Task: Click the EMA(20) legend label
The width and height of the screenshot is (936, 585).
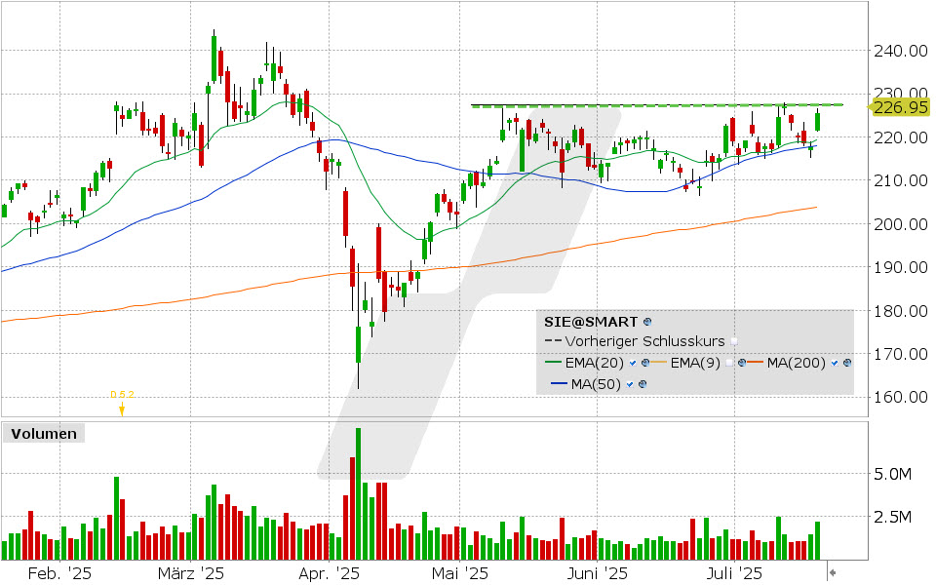Action: pos(595,363)
